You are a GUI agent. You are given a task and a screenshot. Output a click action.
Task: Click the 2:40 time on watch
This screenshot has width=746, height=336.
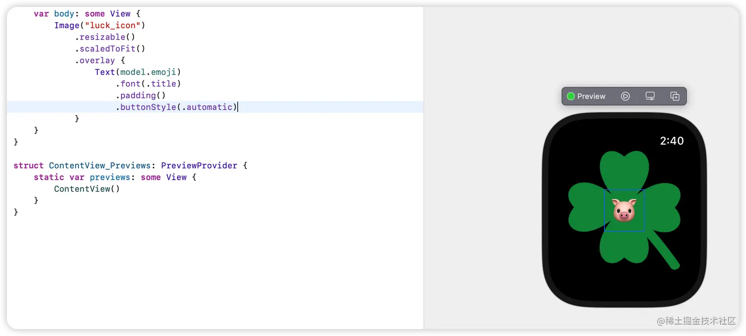click(x=671, y=141)
